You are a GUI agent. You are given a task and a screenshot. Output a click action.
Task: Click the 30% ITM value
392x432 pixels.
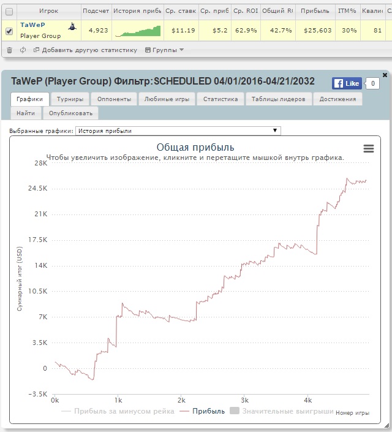tap(349, 30)
